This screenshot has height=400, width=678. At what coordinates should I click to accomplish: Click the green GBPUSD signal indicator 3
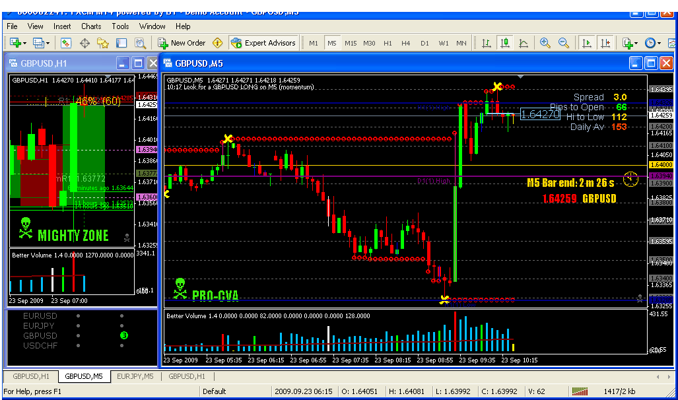point(123,335)
